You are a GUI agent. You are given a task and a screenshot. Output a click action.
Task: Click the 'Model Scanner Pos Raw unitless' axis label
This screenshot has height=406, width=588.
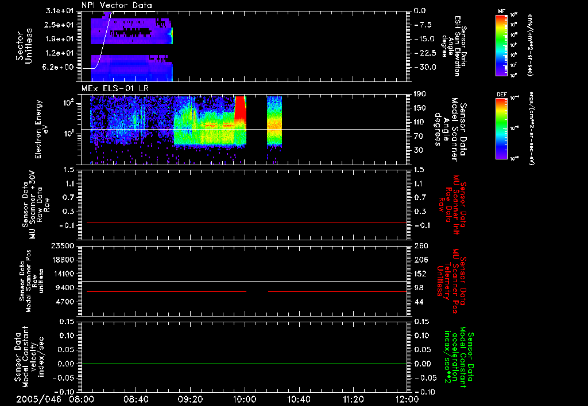32,281
